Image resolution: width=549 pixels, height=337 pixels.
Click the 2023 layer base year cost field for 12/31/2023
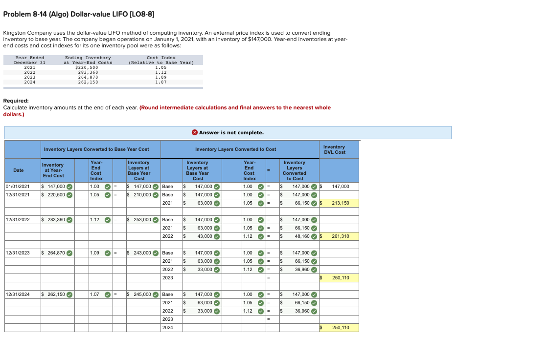pos(202,278)
